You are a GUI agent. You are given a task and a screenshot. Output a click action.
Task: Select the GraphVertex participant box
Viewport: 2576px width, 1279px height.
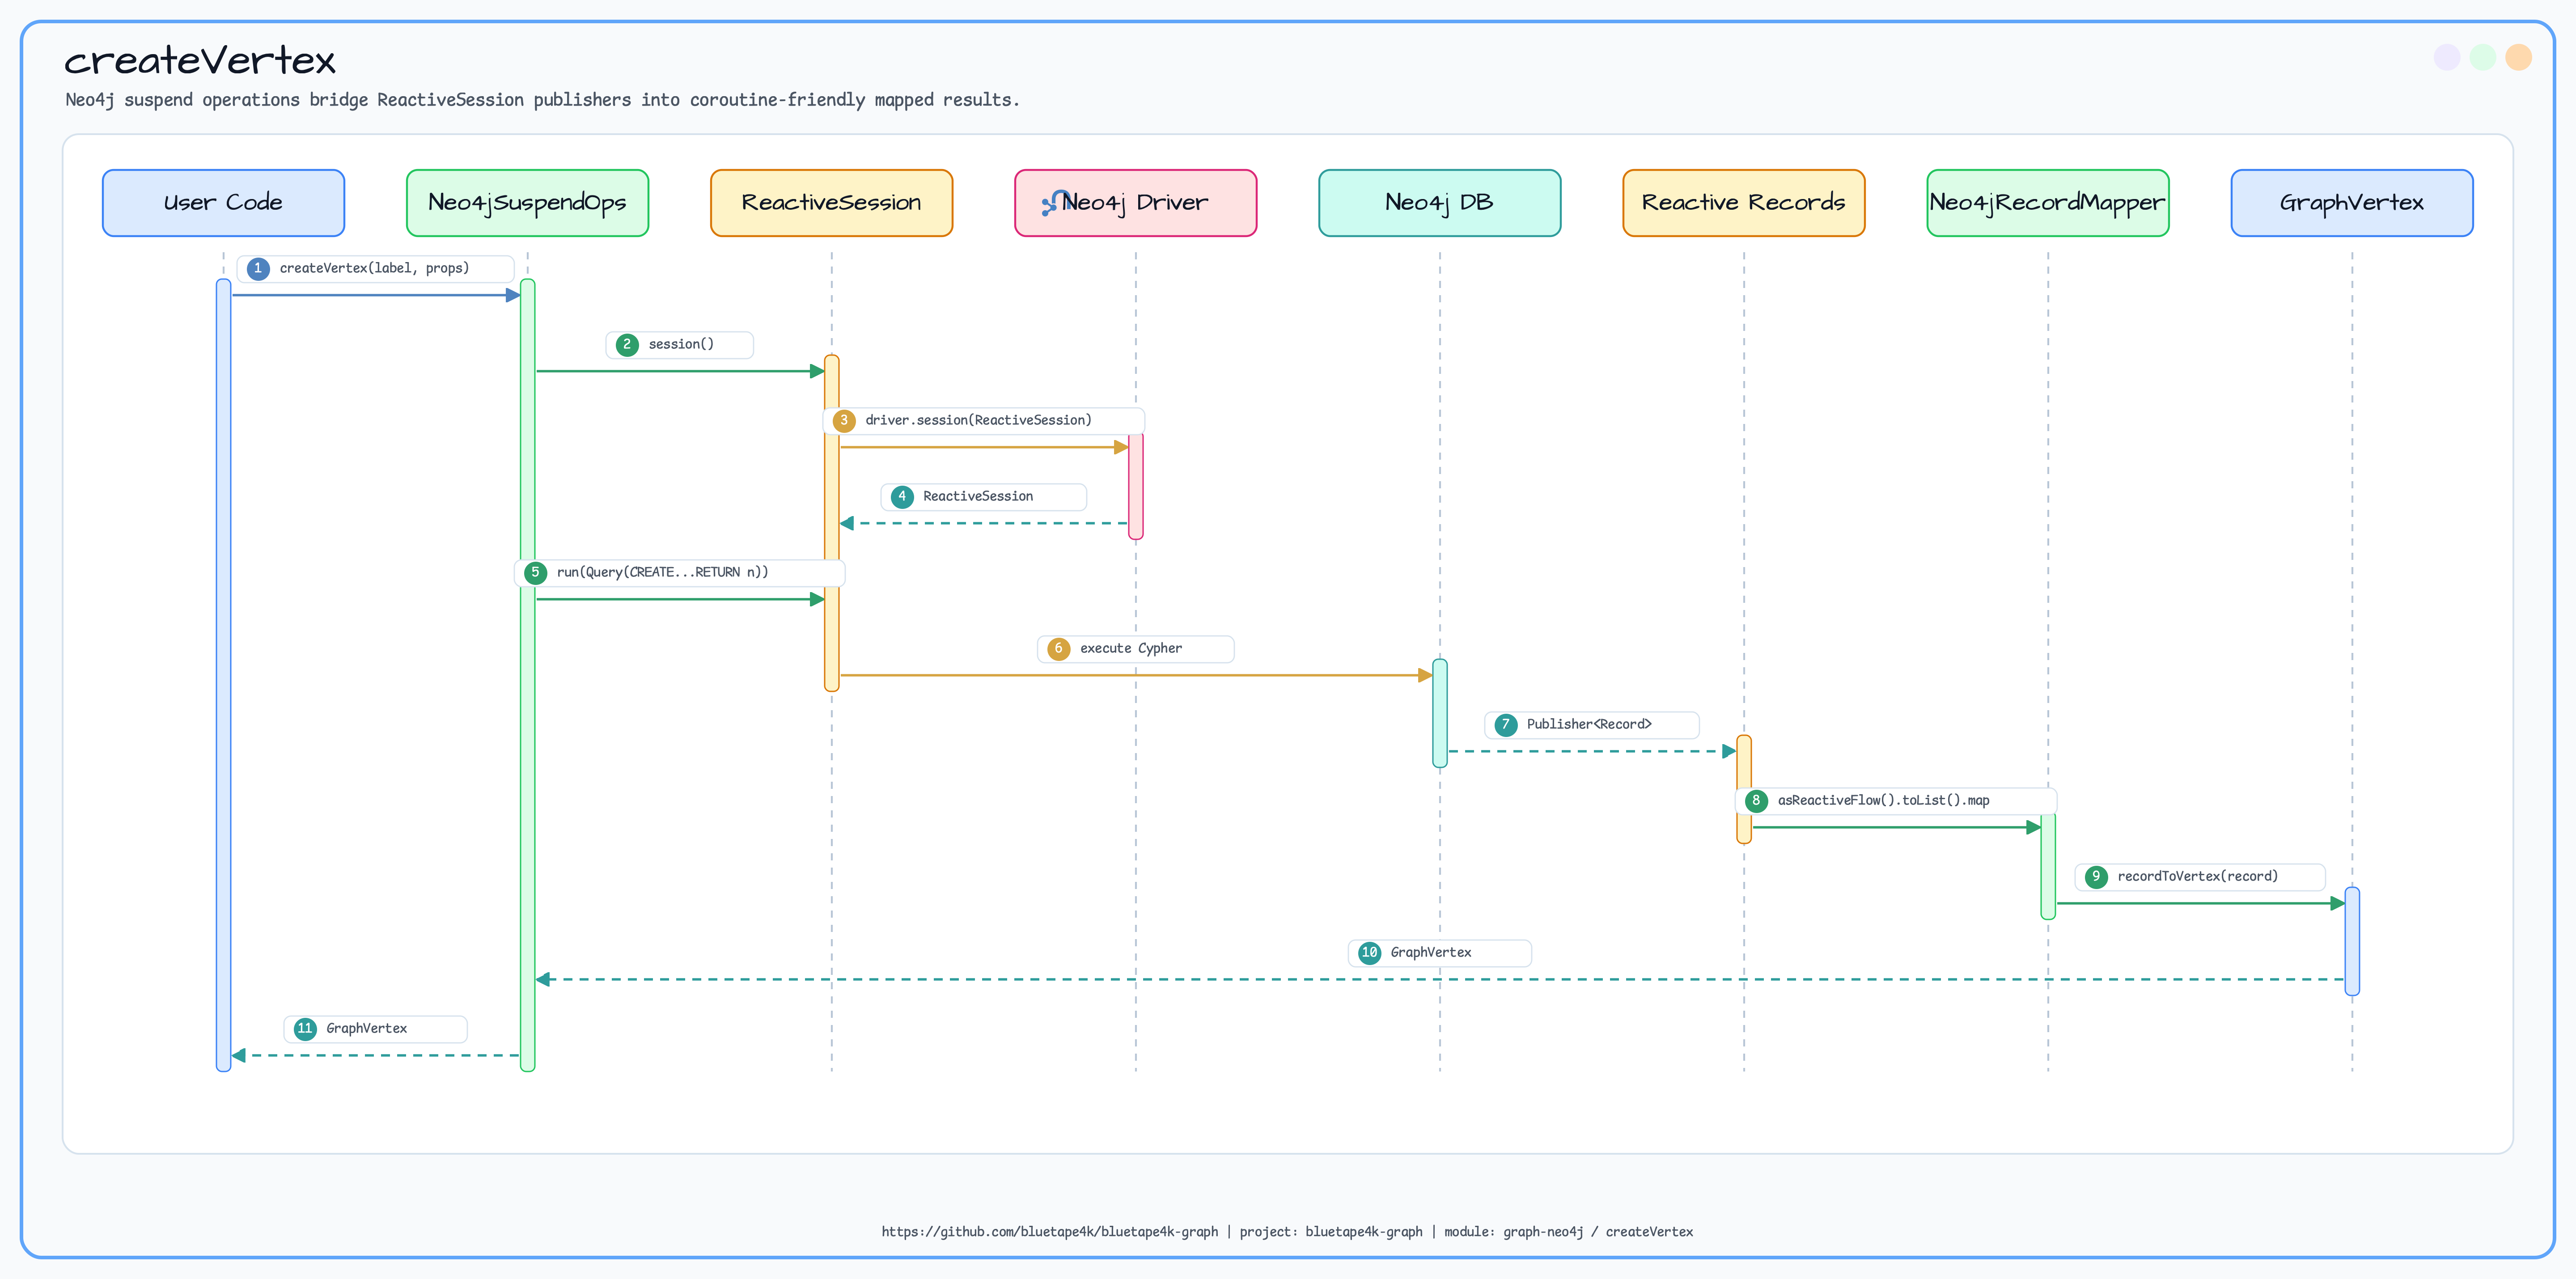[2351, 203]
